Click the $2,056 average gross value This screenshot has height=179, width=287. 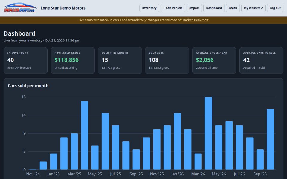click(205, 60)
